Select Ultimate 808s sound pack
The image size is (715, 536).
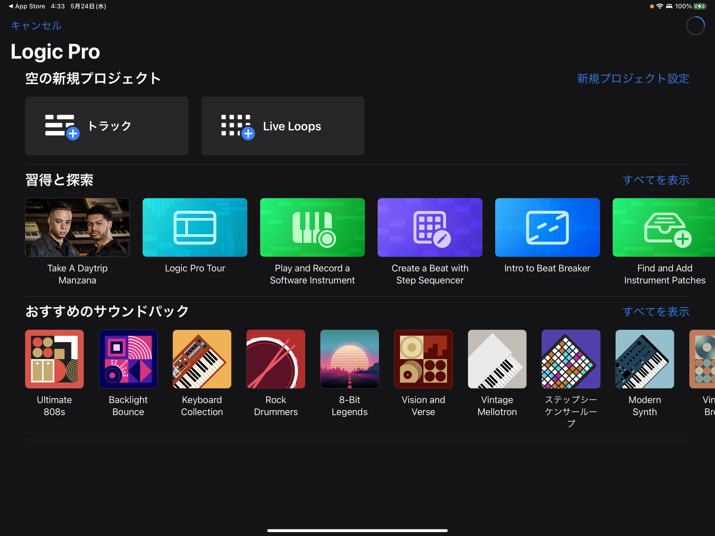tap(54, 359)
